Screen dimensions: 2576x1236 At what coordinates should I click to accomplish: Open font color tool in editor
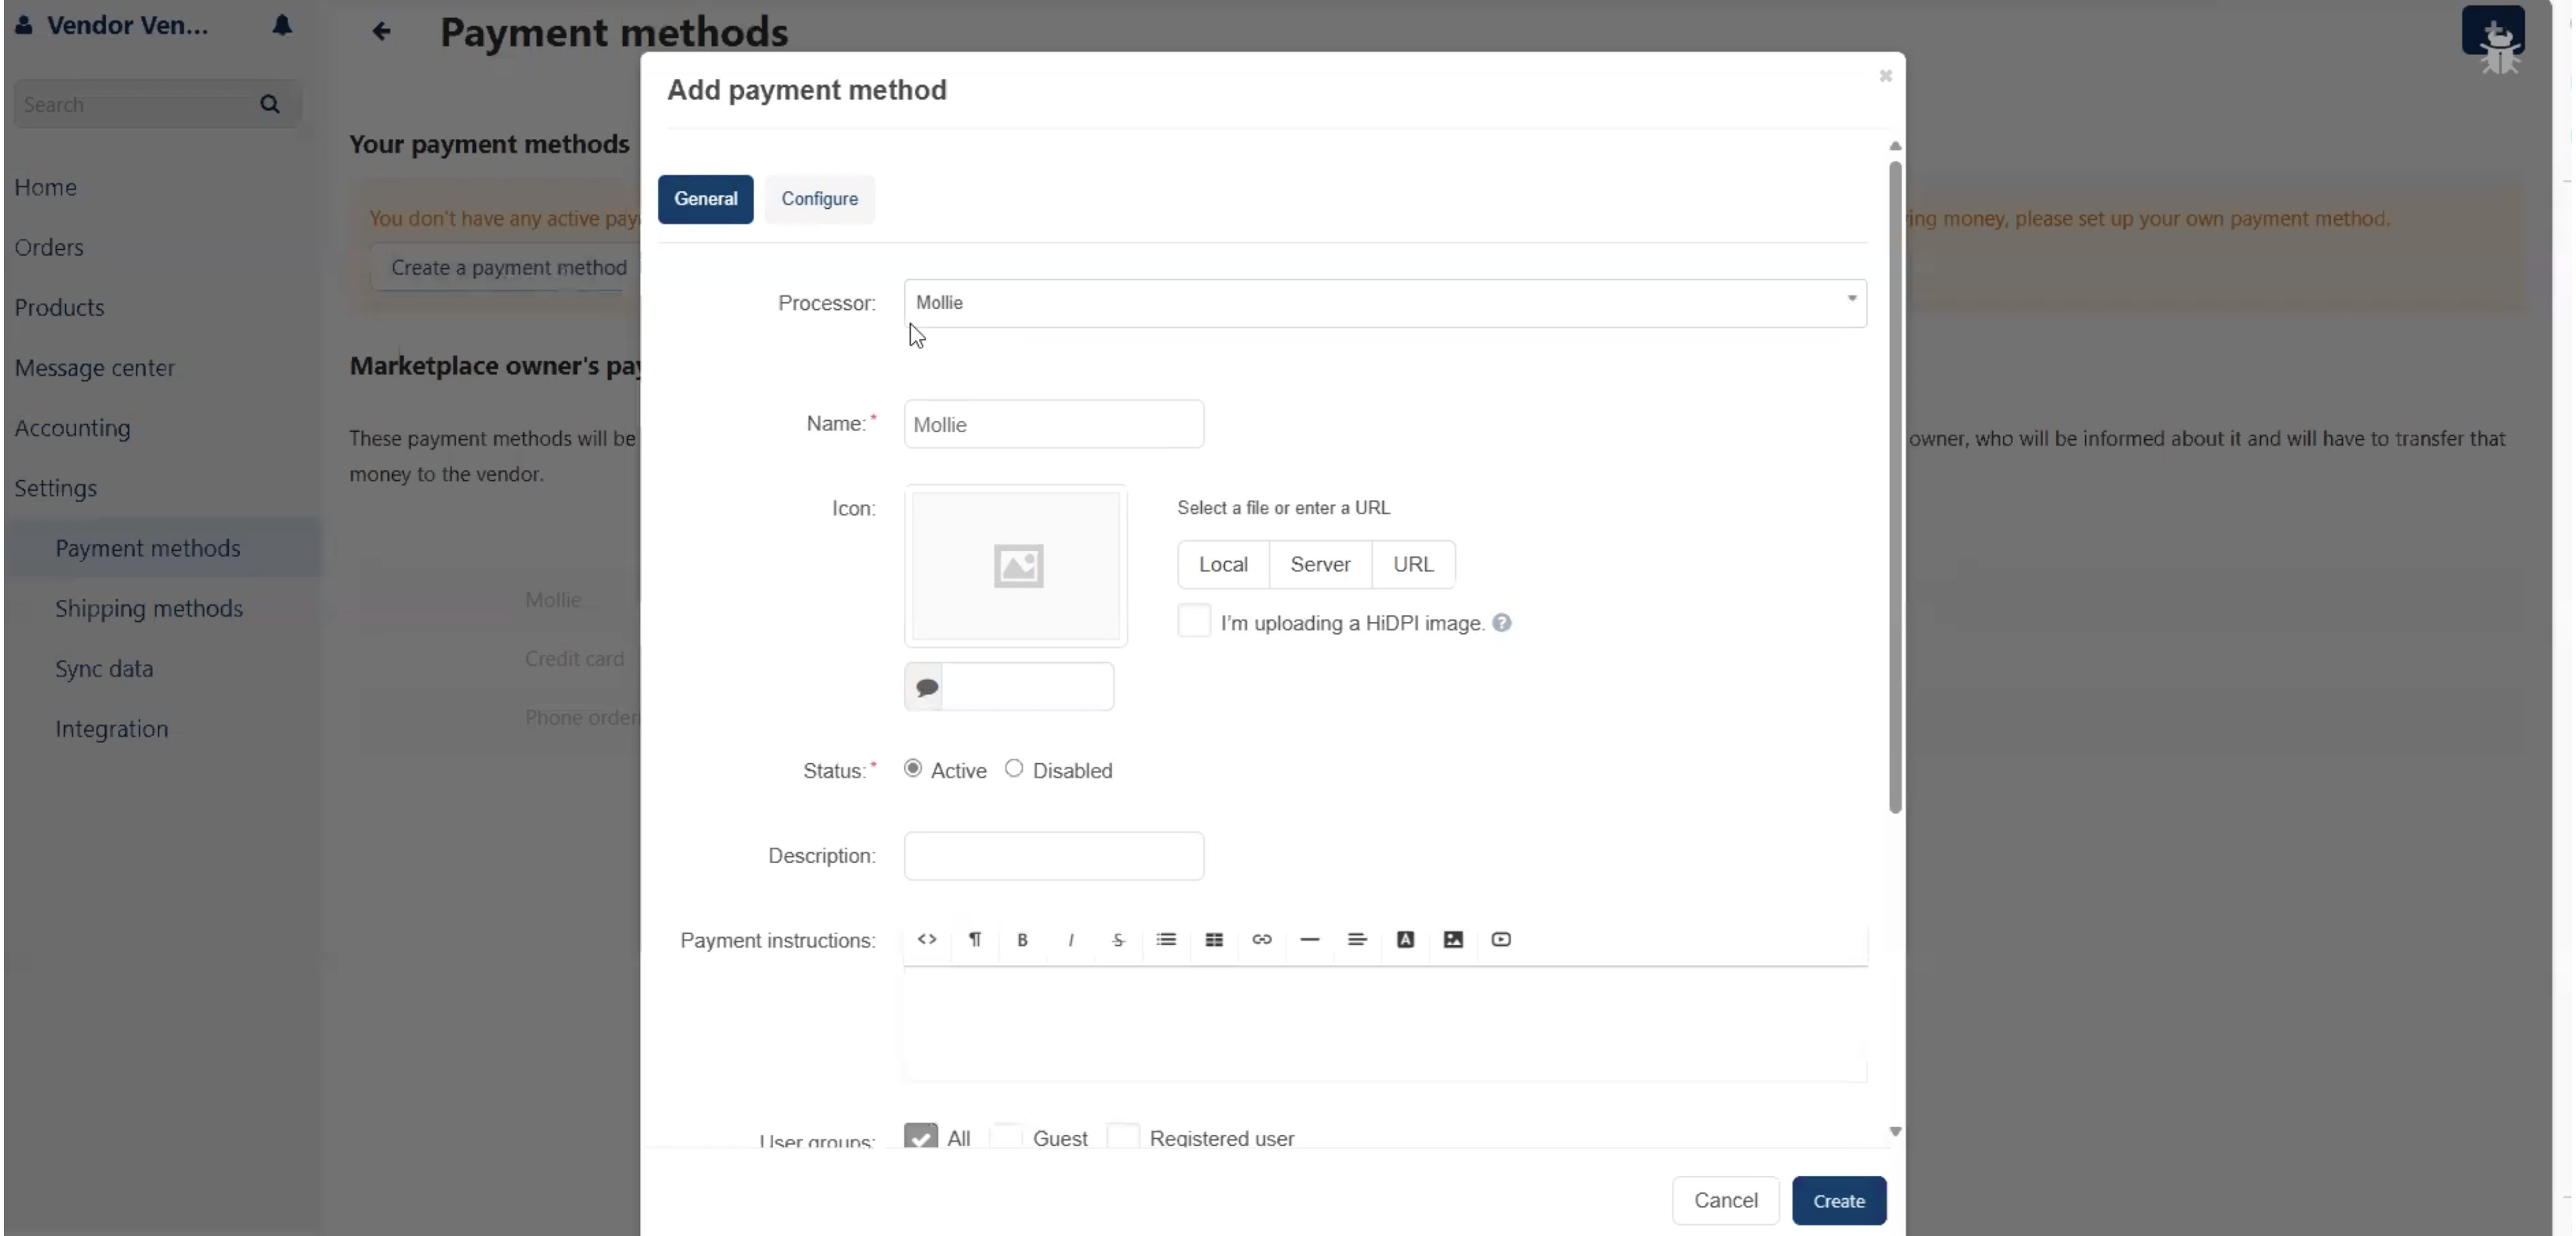[x=1405, y=939]
